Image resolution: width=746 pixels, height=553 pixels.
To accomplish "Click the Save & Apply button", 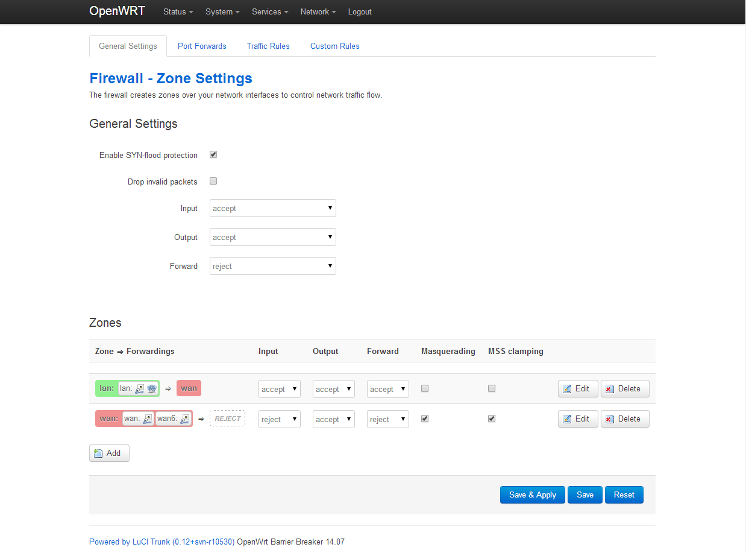I will [533, 495].
